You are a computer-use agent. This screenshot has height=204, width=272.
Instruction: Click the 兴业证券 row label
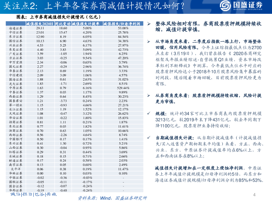tap(16, 45)
